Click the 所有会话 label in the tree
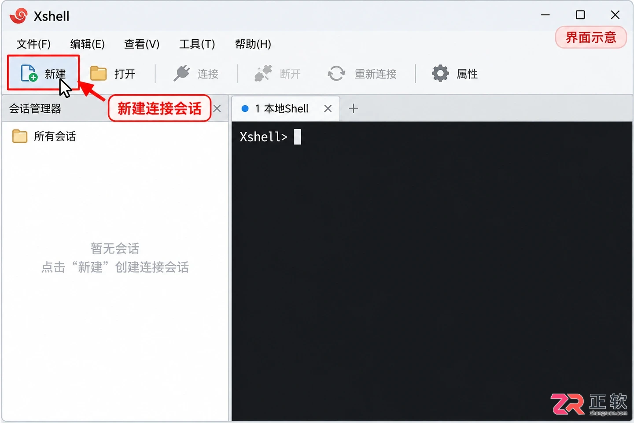Screen dimensions: 634x423 coord(55,136)
